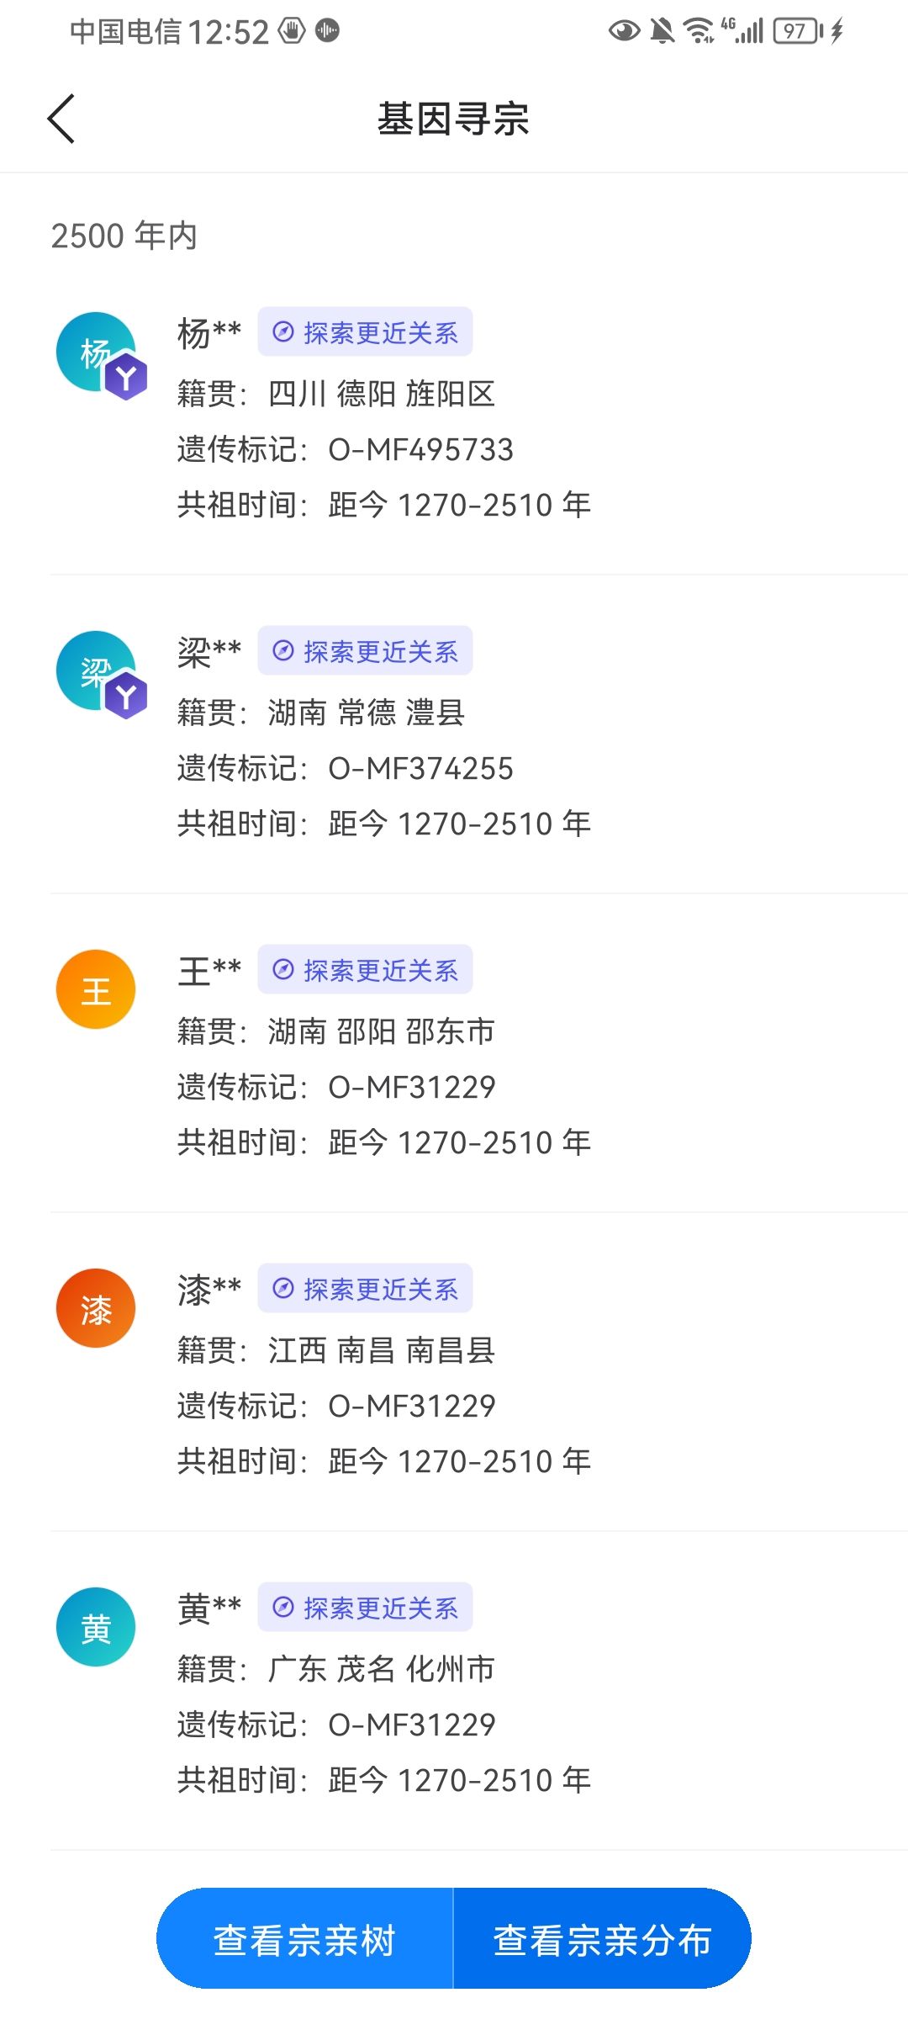The width and height of the screenshot is (908, 2019).
Task: Open 查看宗亲分布 clan distribution view
Action: click(602, 1941)
